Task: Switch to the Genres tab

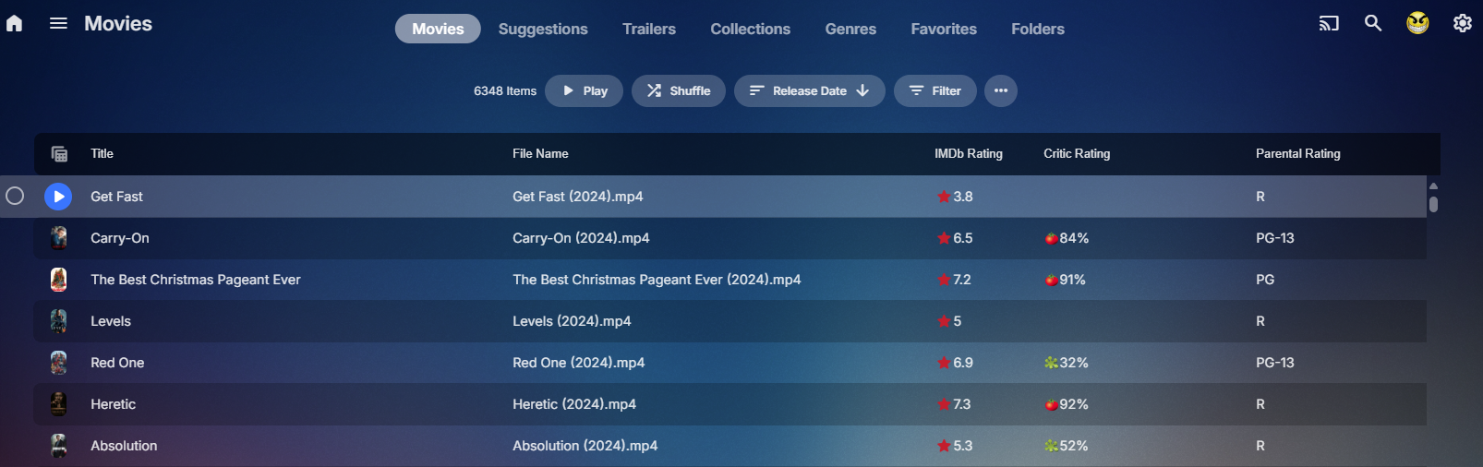Action: 850,29
